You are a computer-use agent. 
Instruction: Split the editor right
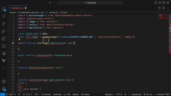(164, 8)
